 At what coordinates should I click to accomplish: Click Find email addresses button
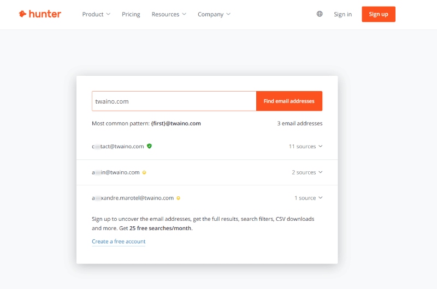[289, 101]
